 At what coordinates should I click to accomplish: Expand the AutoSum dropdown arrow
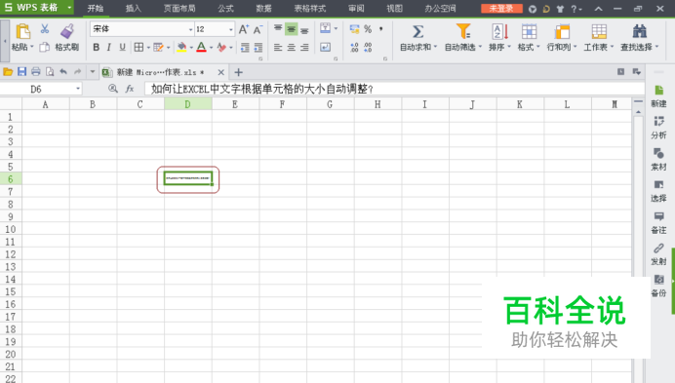[x=435, y=47]
